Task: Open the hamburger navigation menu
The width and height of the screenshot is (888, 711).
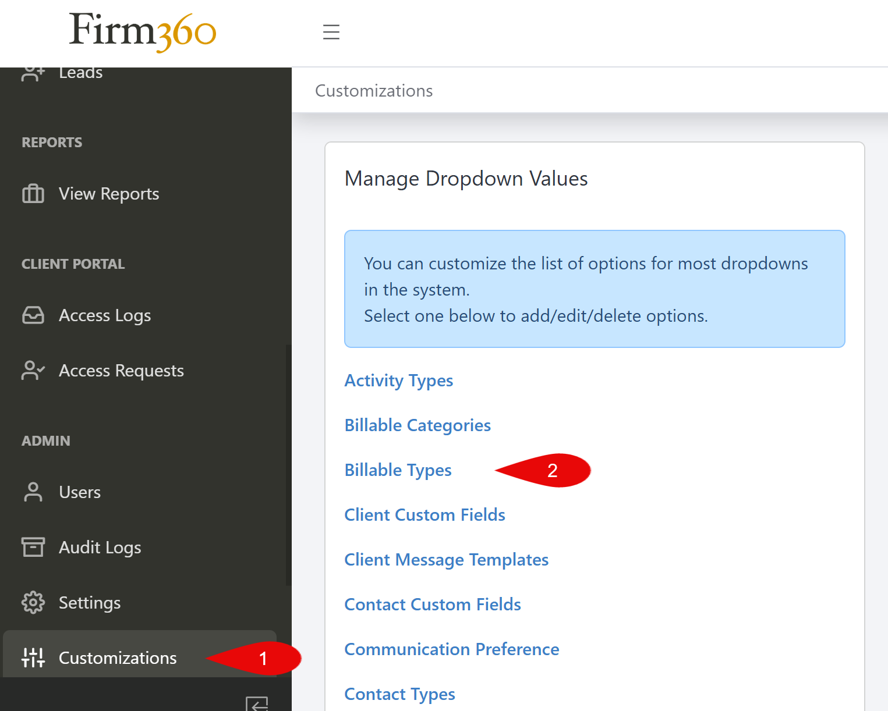Action: [331, 33]
